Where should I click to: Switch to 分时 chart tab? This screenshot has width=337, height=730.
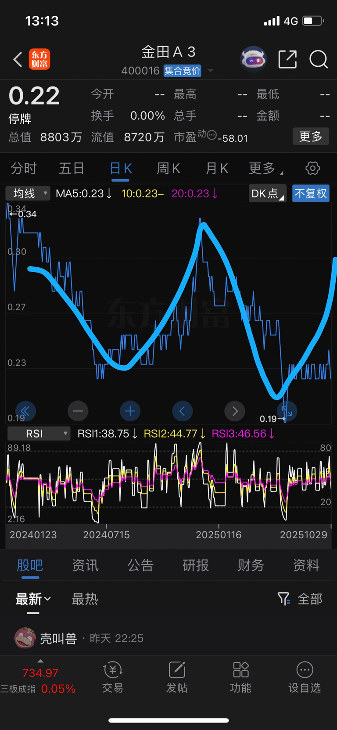24,168
